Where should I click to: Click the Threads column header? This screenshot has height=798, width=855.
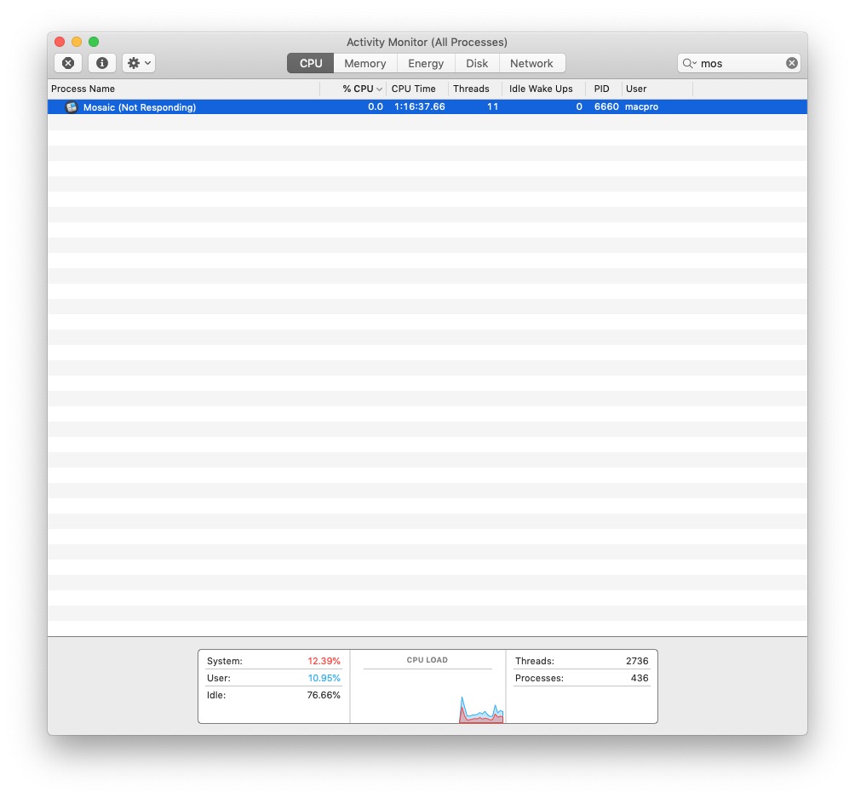click(471, 89)
